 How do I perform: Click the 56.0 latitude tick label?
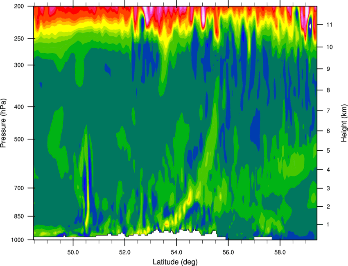click(228, 252)
